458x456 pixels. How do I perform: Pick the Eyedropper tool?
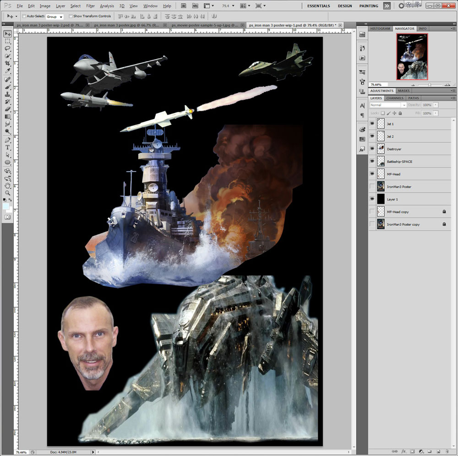[8, 71]
